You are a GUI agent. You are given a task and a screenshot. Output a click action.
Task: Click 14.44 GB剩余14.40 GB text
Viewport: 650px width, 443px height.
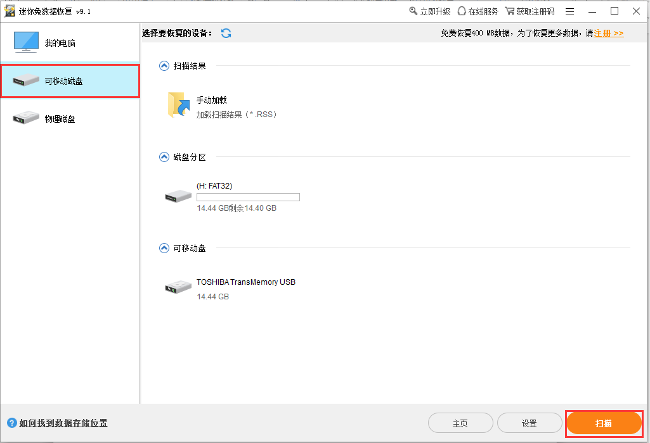(x=237, y=208)
